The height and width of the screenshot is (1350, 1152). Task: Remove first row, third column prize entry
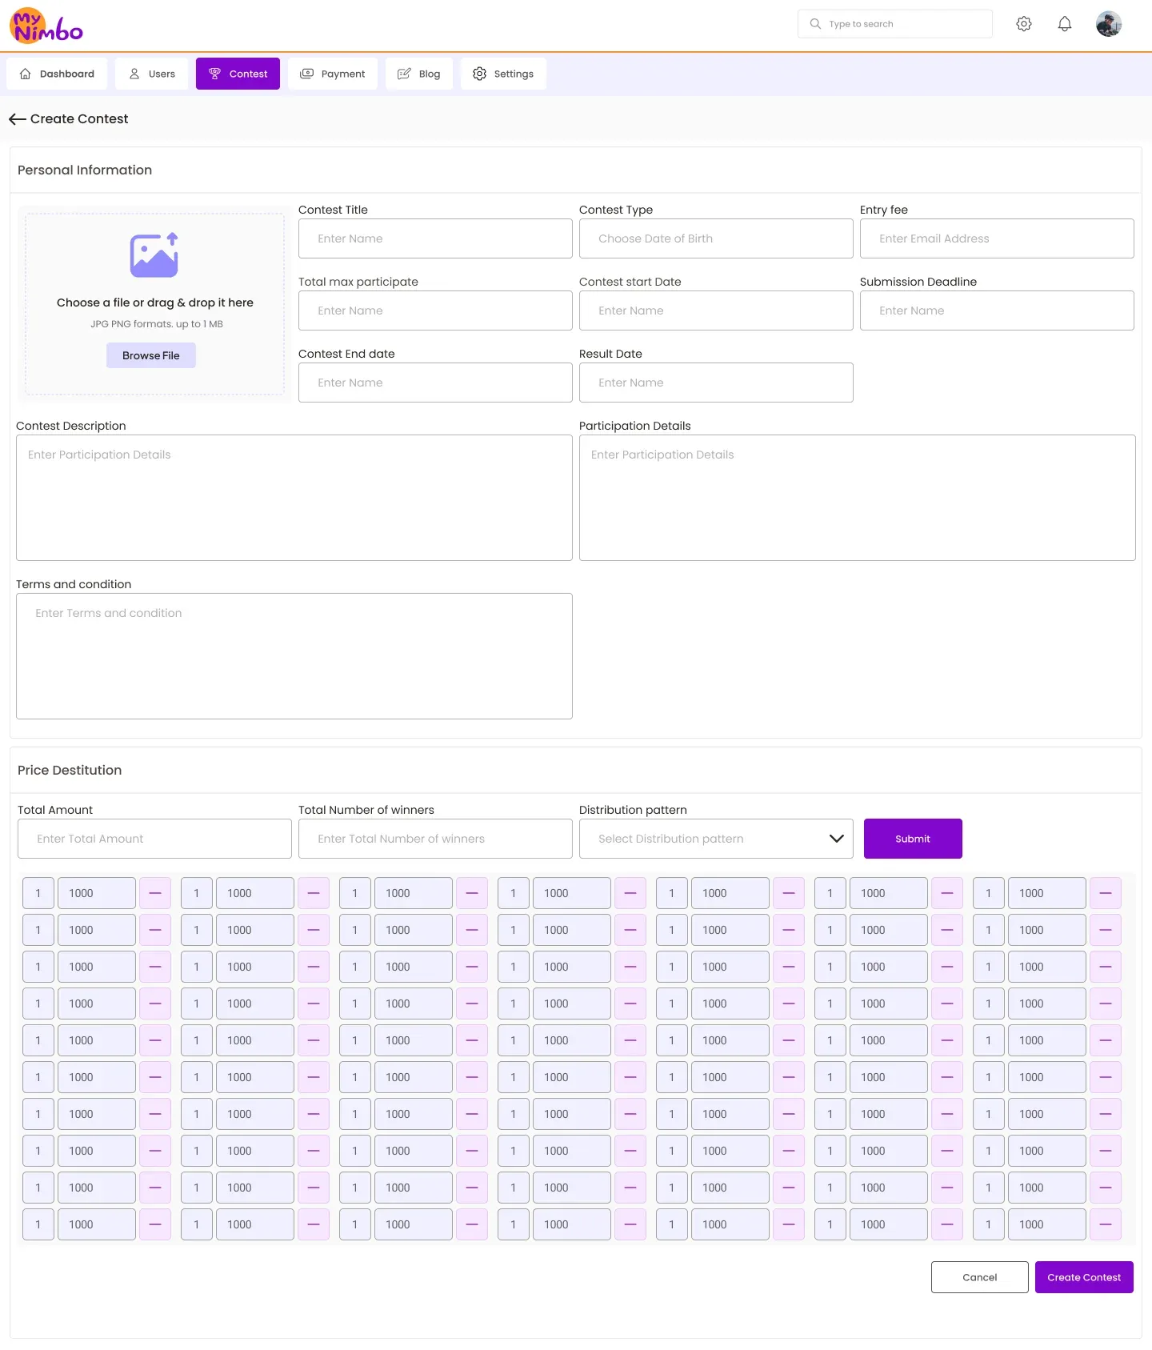pos(472,893)
